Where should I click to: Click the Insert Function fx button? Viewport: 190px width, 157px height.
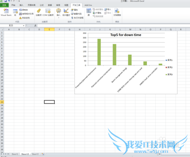point(35,25)
